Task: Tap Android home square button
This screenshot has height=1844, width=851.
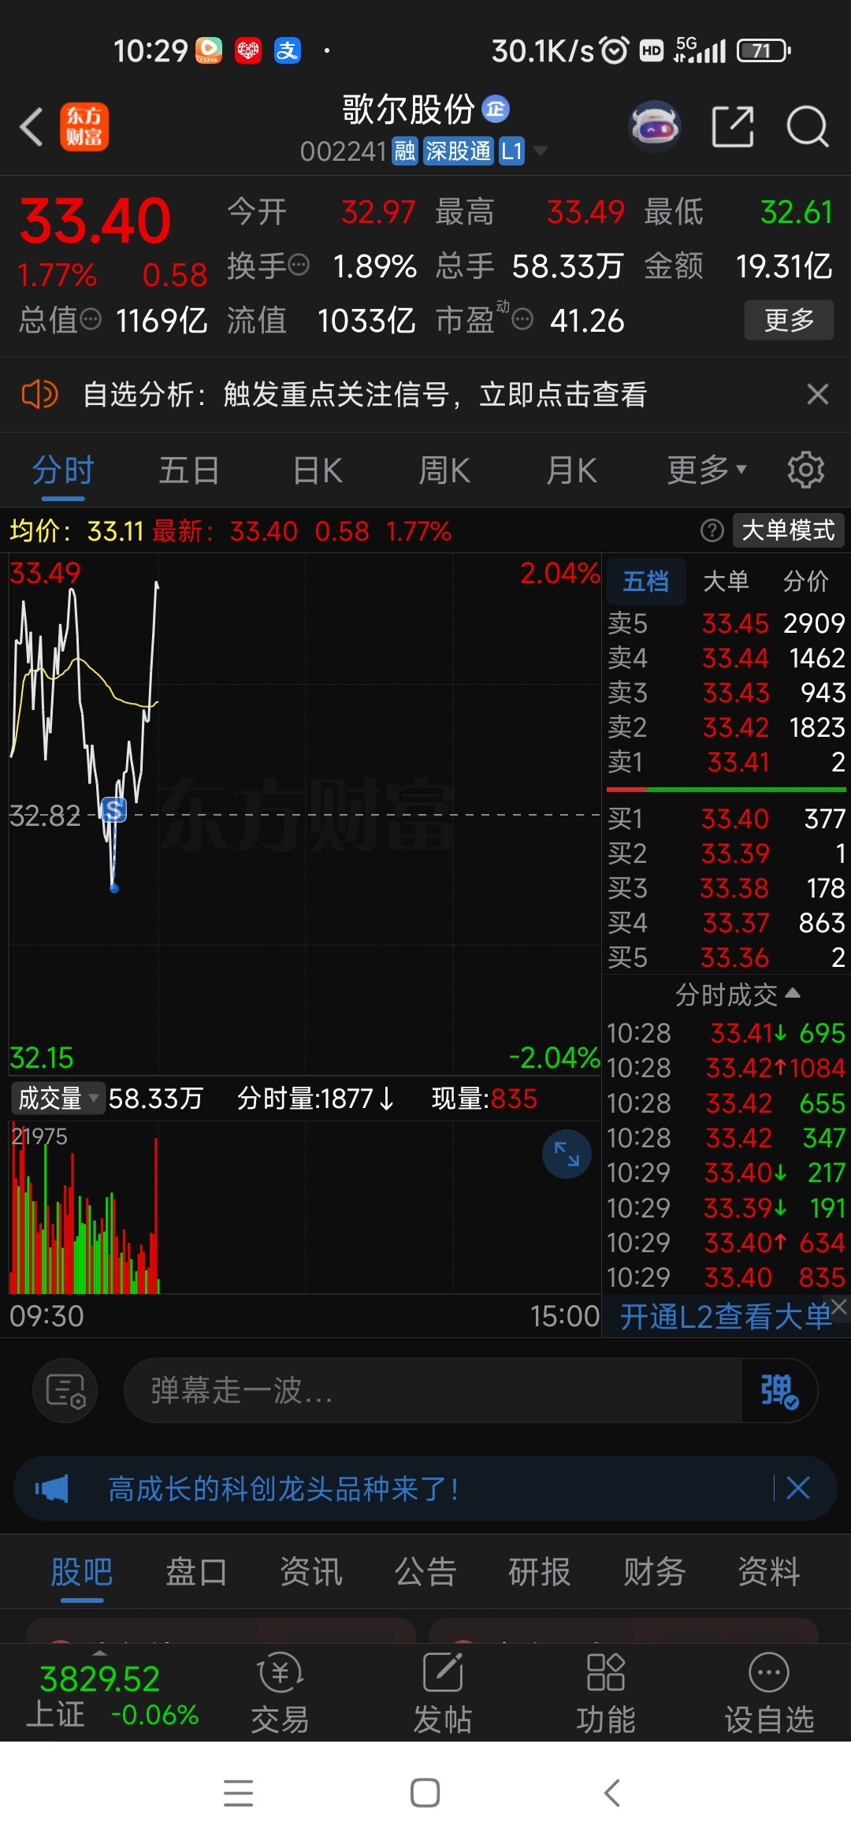Action: (425, 1793)
